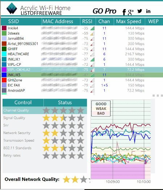
Task: Click the 10:09:00 time marker on graph
Action: 113,182
